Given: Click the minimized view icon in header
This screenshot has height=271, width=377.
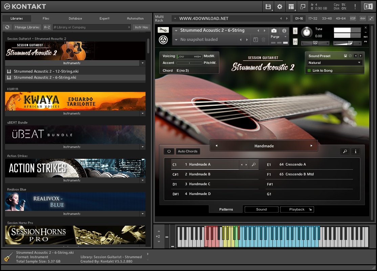Looking at the screenshot, I should pyautogui.click(x=303, y=7).
